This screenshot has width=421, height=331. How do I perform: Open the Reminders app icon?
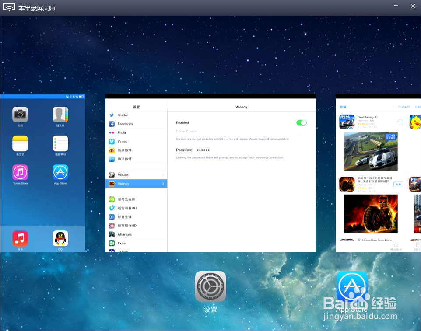(60, 143)
